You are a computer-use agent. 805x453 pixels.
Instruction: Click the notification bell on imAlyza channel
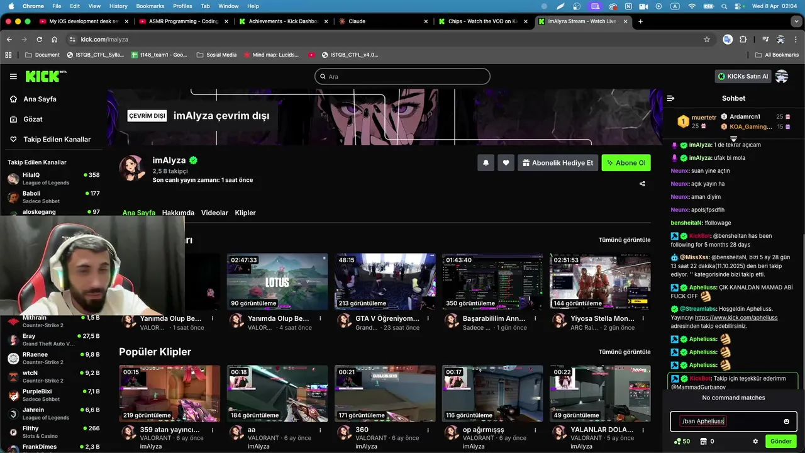pos(486,163)
